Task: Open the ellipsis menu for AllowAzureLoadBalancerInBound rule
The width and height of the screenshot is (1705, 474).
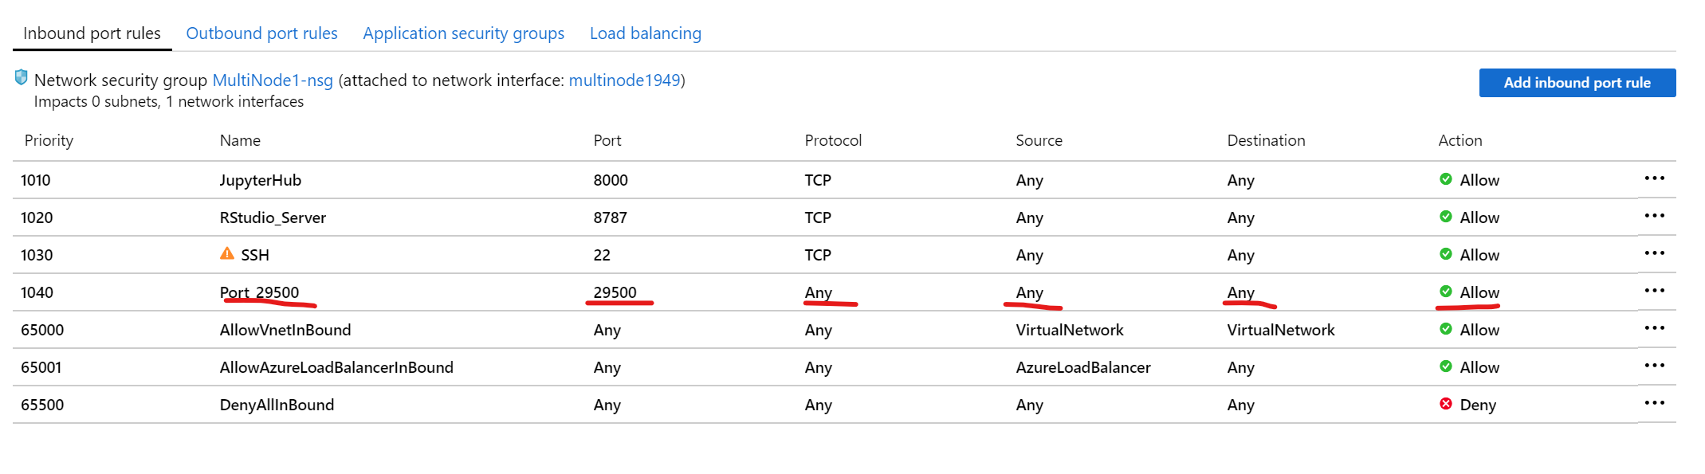Action: tap(1654, 366)
